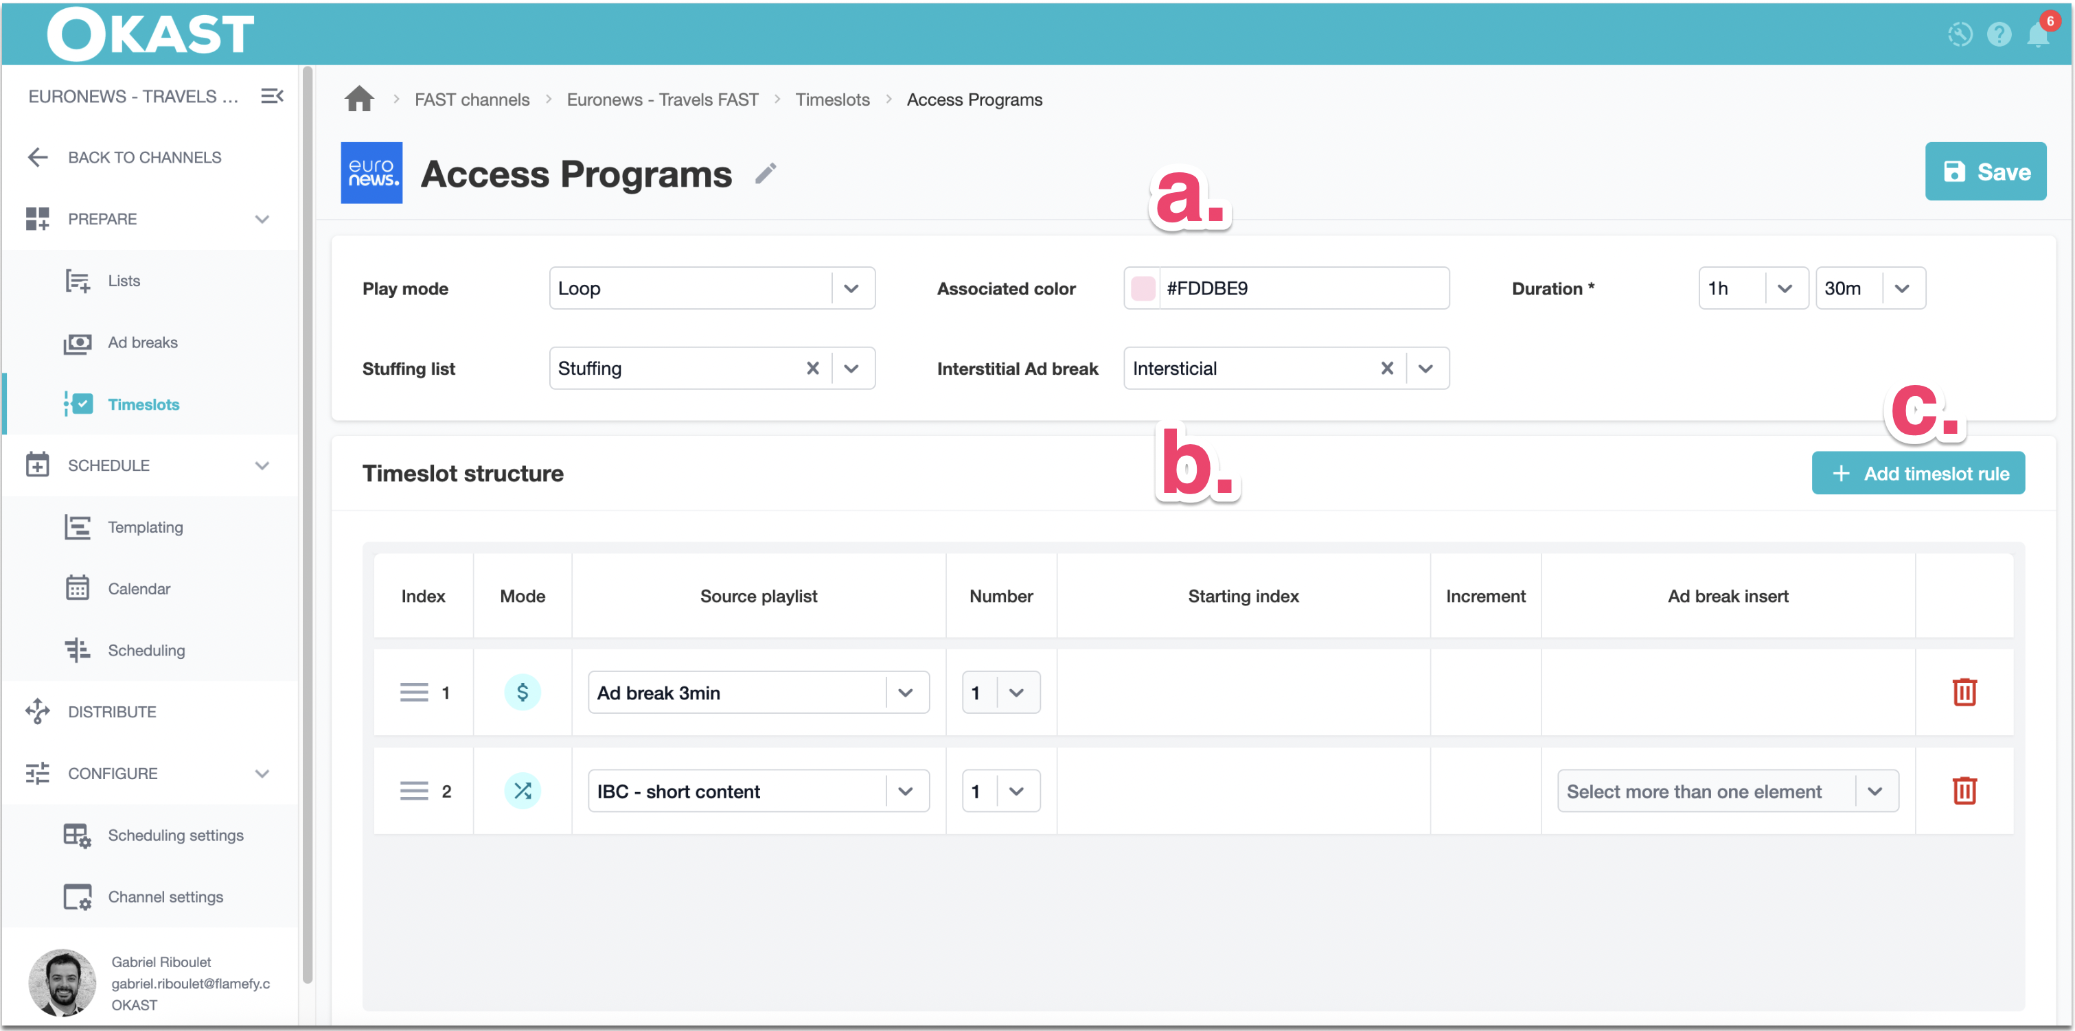Clear the Interstitial Ad break selection
The width and height of the screenshot is (2075, 1031).
click(x=1386, y=368)
